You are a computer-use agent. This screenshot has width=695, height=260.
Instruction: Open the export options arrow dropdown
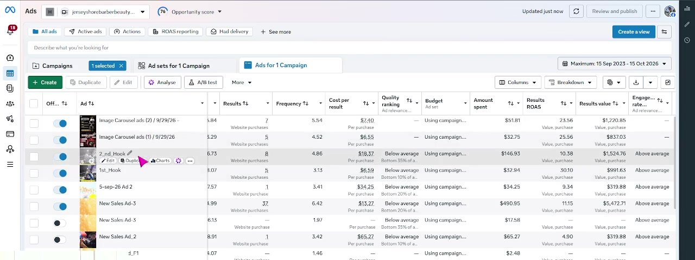[650, 82]
